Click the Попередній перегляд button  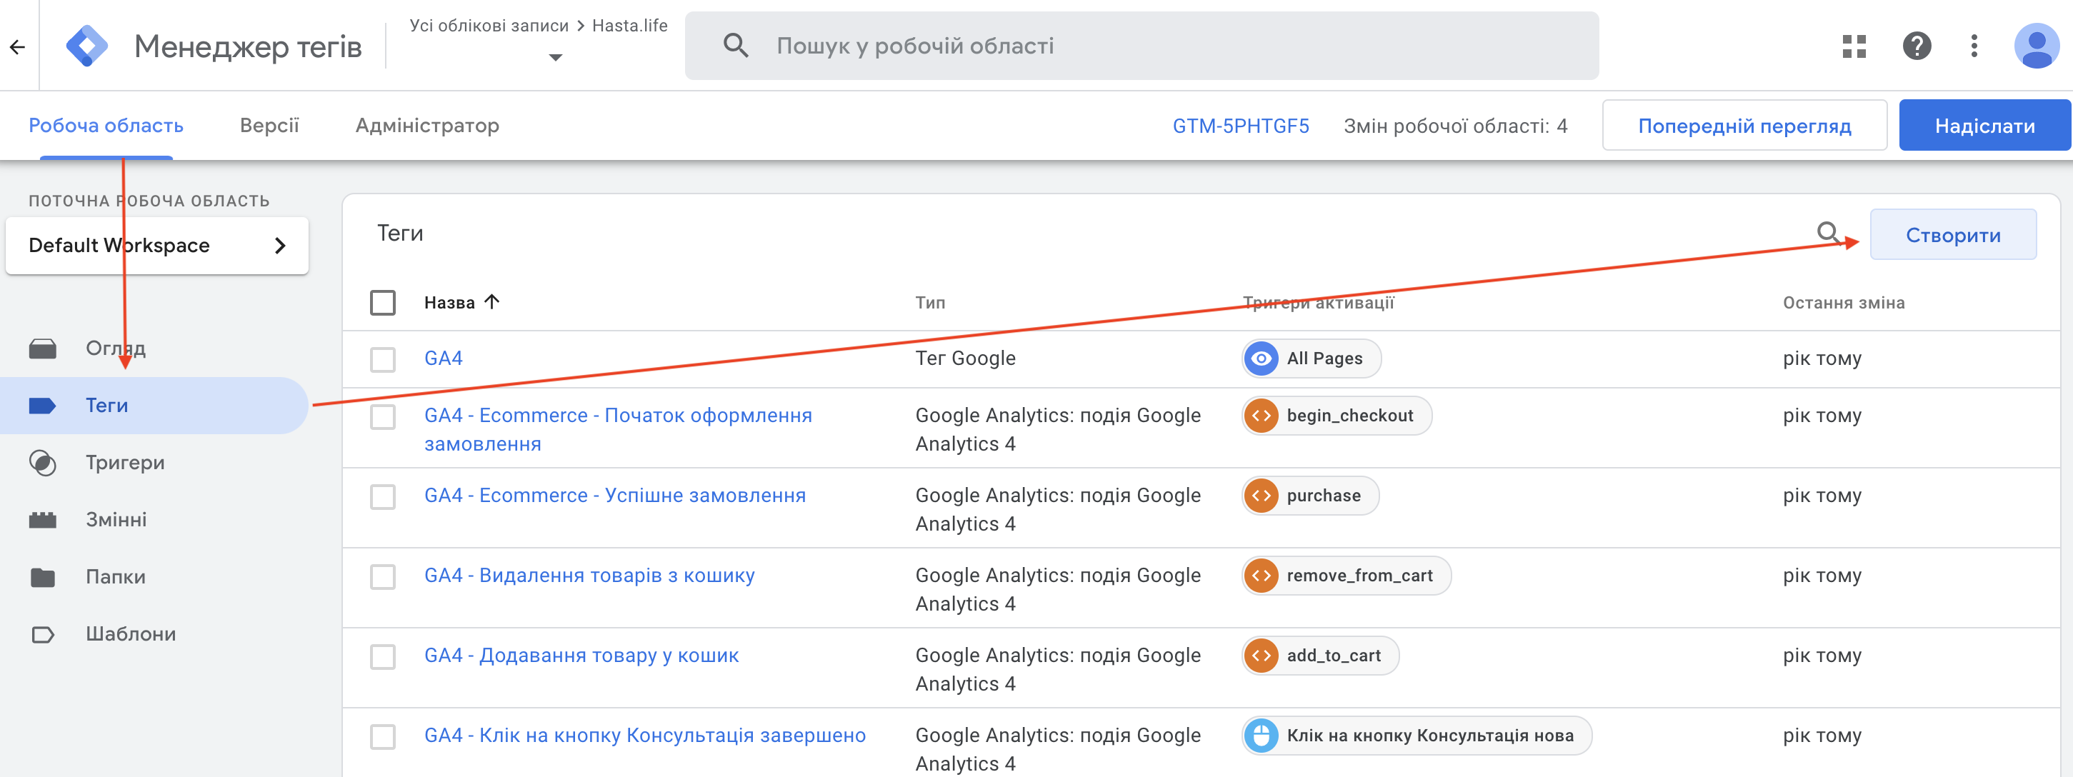pos(1744,126)
